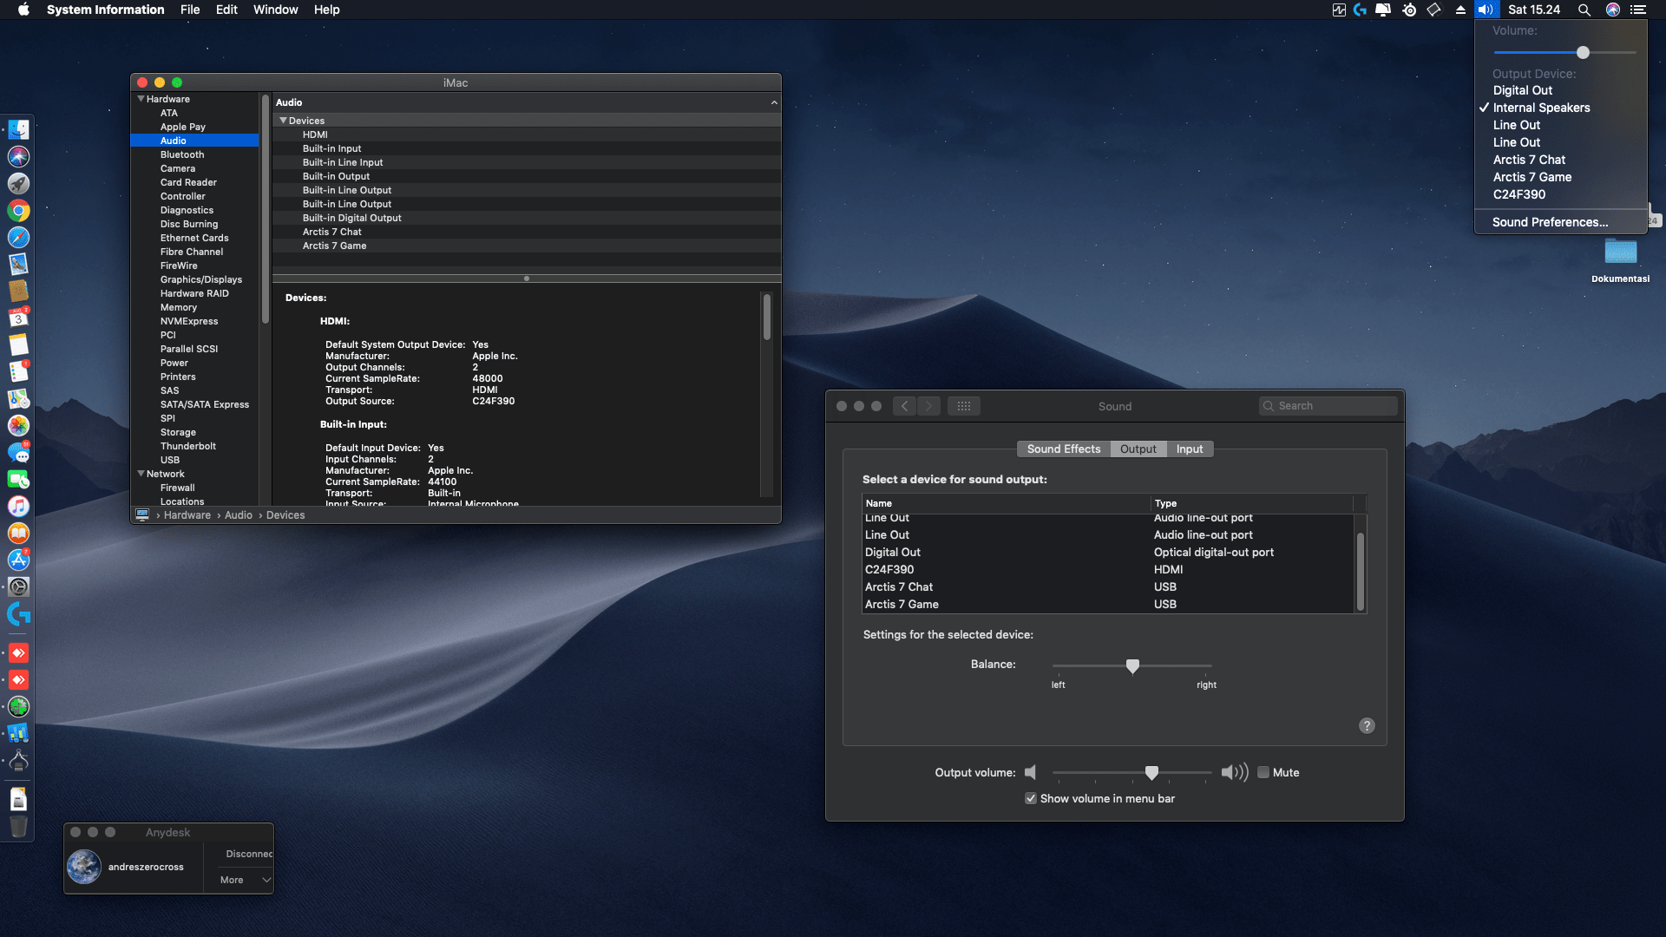The image size is (1666, 937).
Task: Open the App Store from the dock
Action: point(18,560)
